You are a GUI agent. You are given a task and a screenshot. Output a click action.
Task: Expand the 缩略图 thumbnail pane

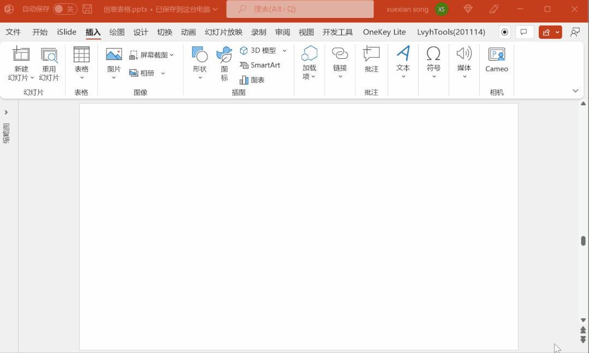coord(6,112)
